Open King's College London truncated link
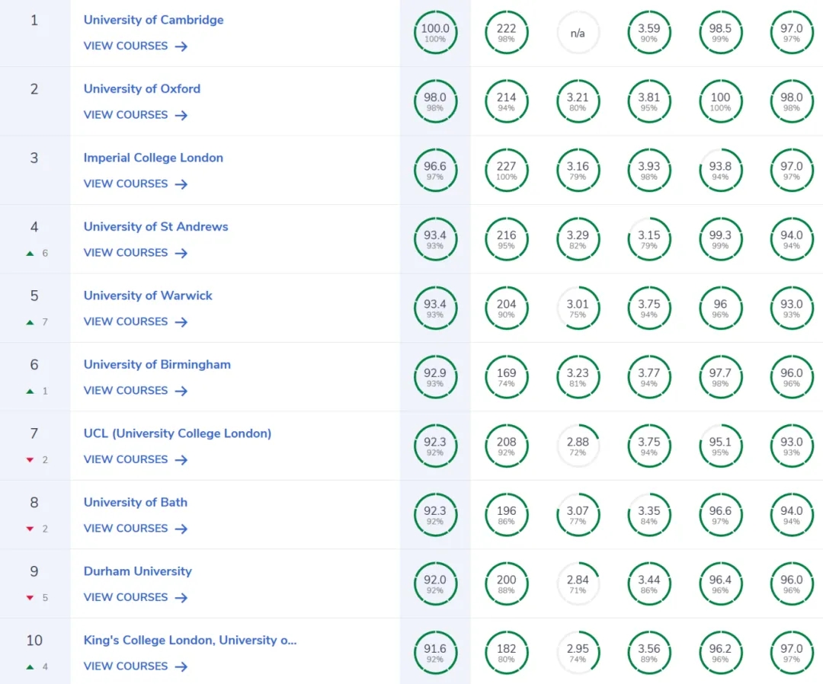 click(x=190, y=640)
